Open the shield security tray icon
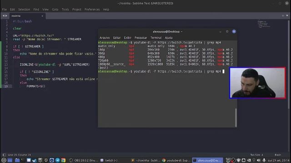 pos(239,160)
